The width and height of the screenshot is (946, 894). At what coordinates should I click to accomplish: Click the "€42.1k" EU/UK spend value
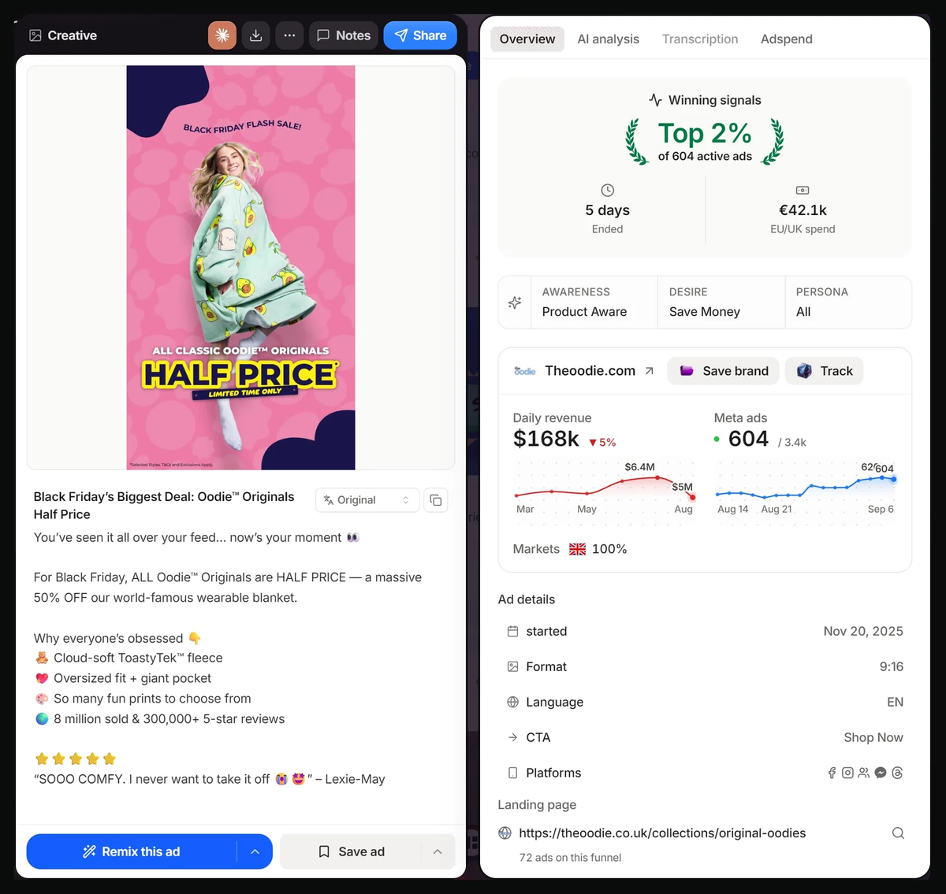(x=803, y=210)
